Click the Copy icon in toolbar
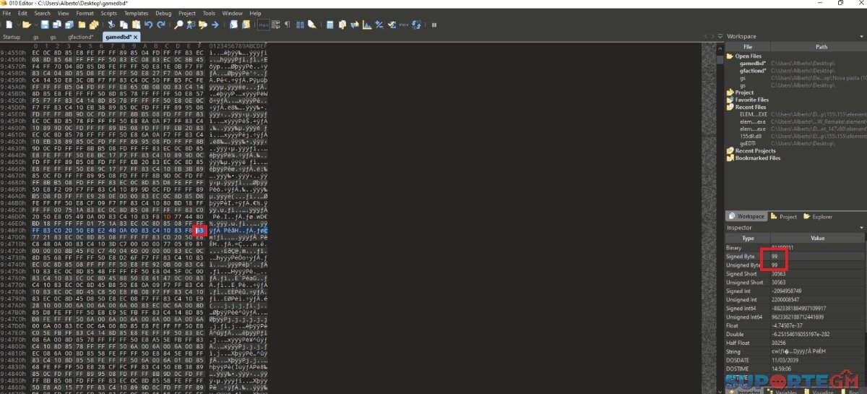The width and height of the screenshot is (867, 394). (124, 25)
